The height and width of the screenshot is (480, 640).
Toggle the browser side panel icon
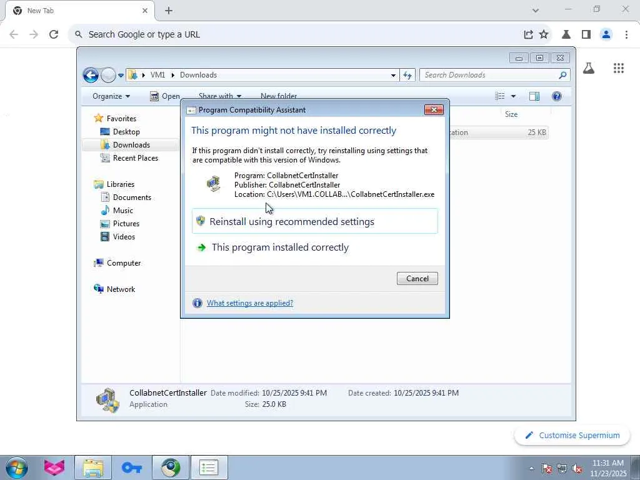point(586,34)
